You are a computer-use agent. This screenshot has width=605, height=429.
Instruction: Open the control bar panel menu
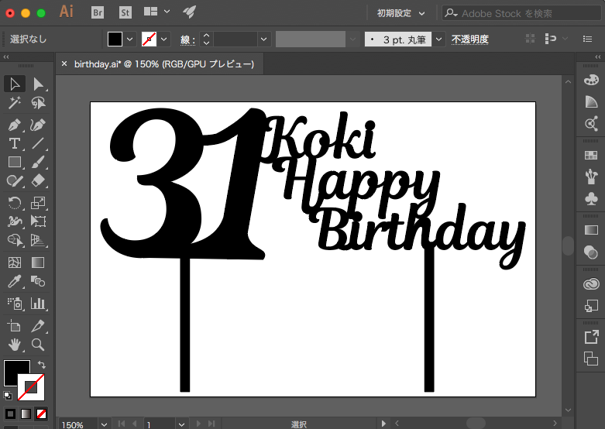click(x=588, y=39)
